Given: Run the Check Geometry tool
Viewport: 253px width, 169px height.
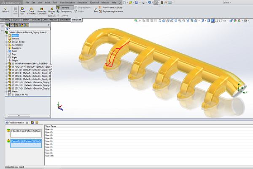Looking at the screenshot, I should [32, 12].
